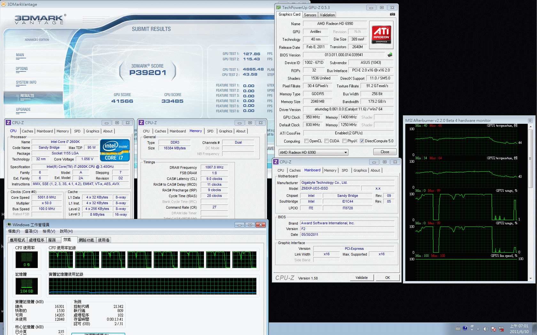This screenshot has height=335, width=537.
Task: Open the Action Center flag tray icon
Action: (494, 329)
